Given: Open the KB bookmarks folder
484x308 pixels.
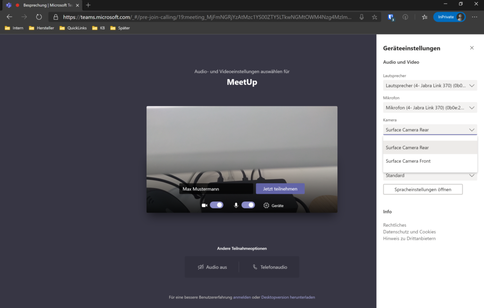Looking at the screenshot, I should tap(98, 28).
